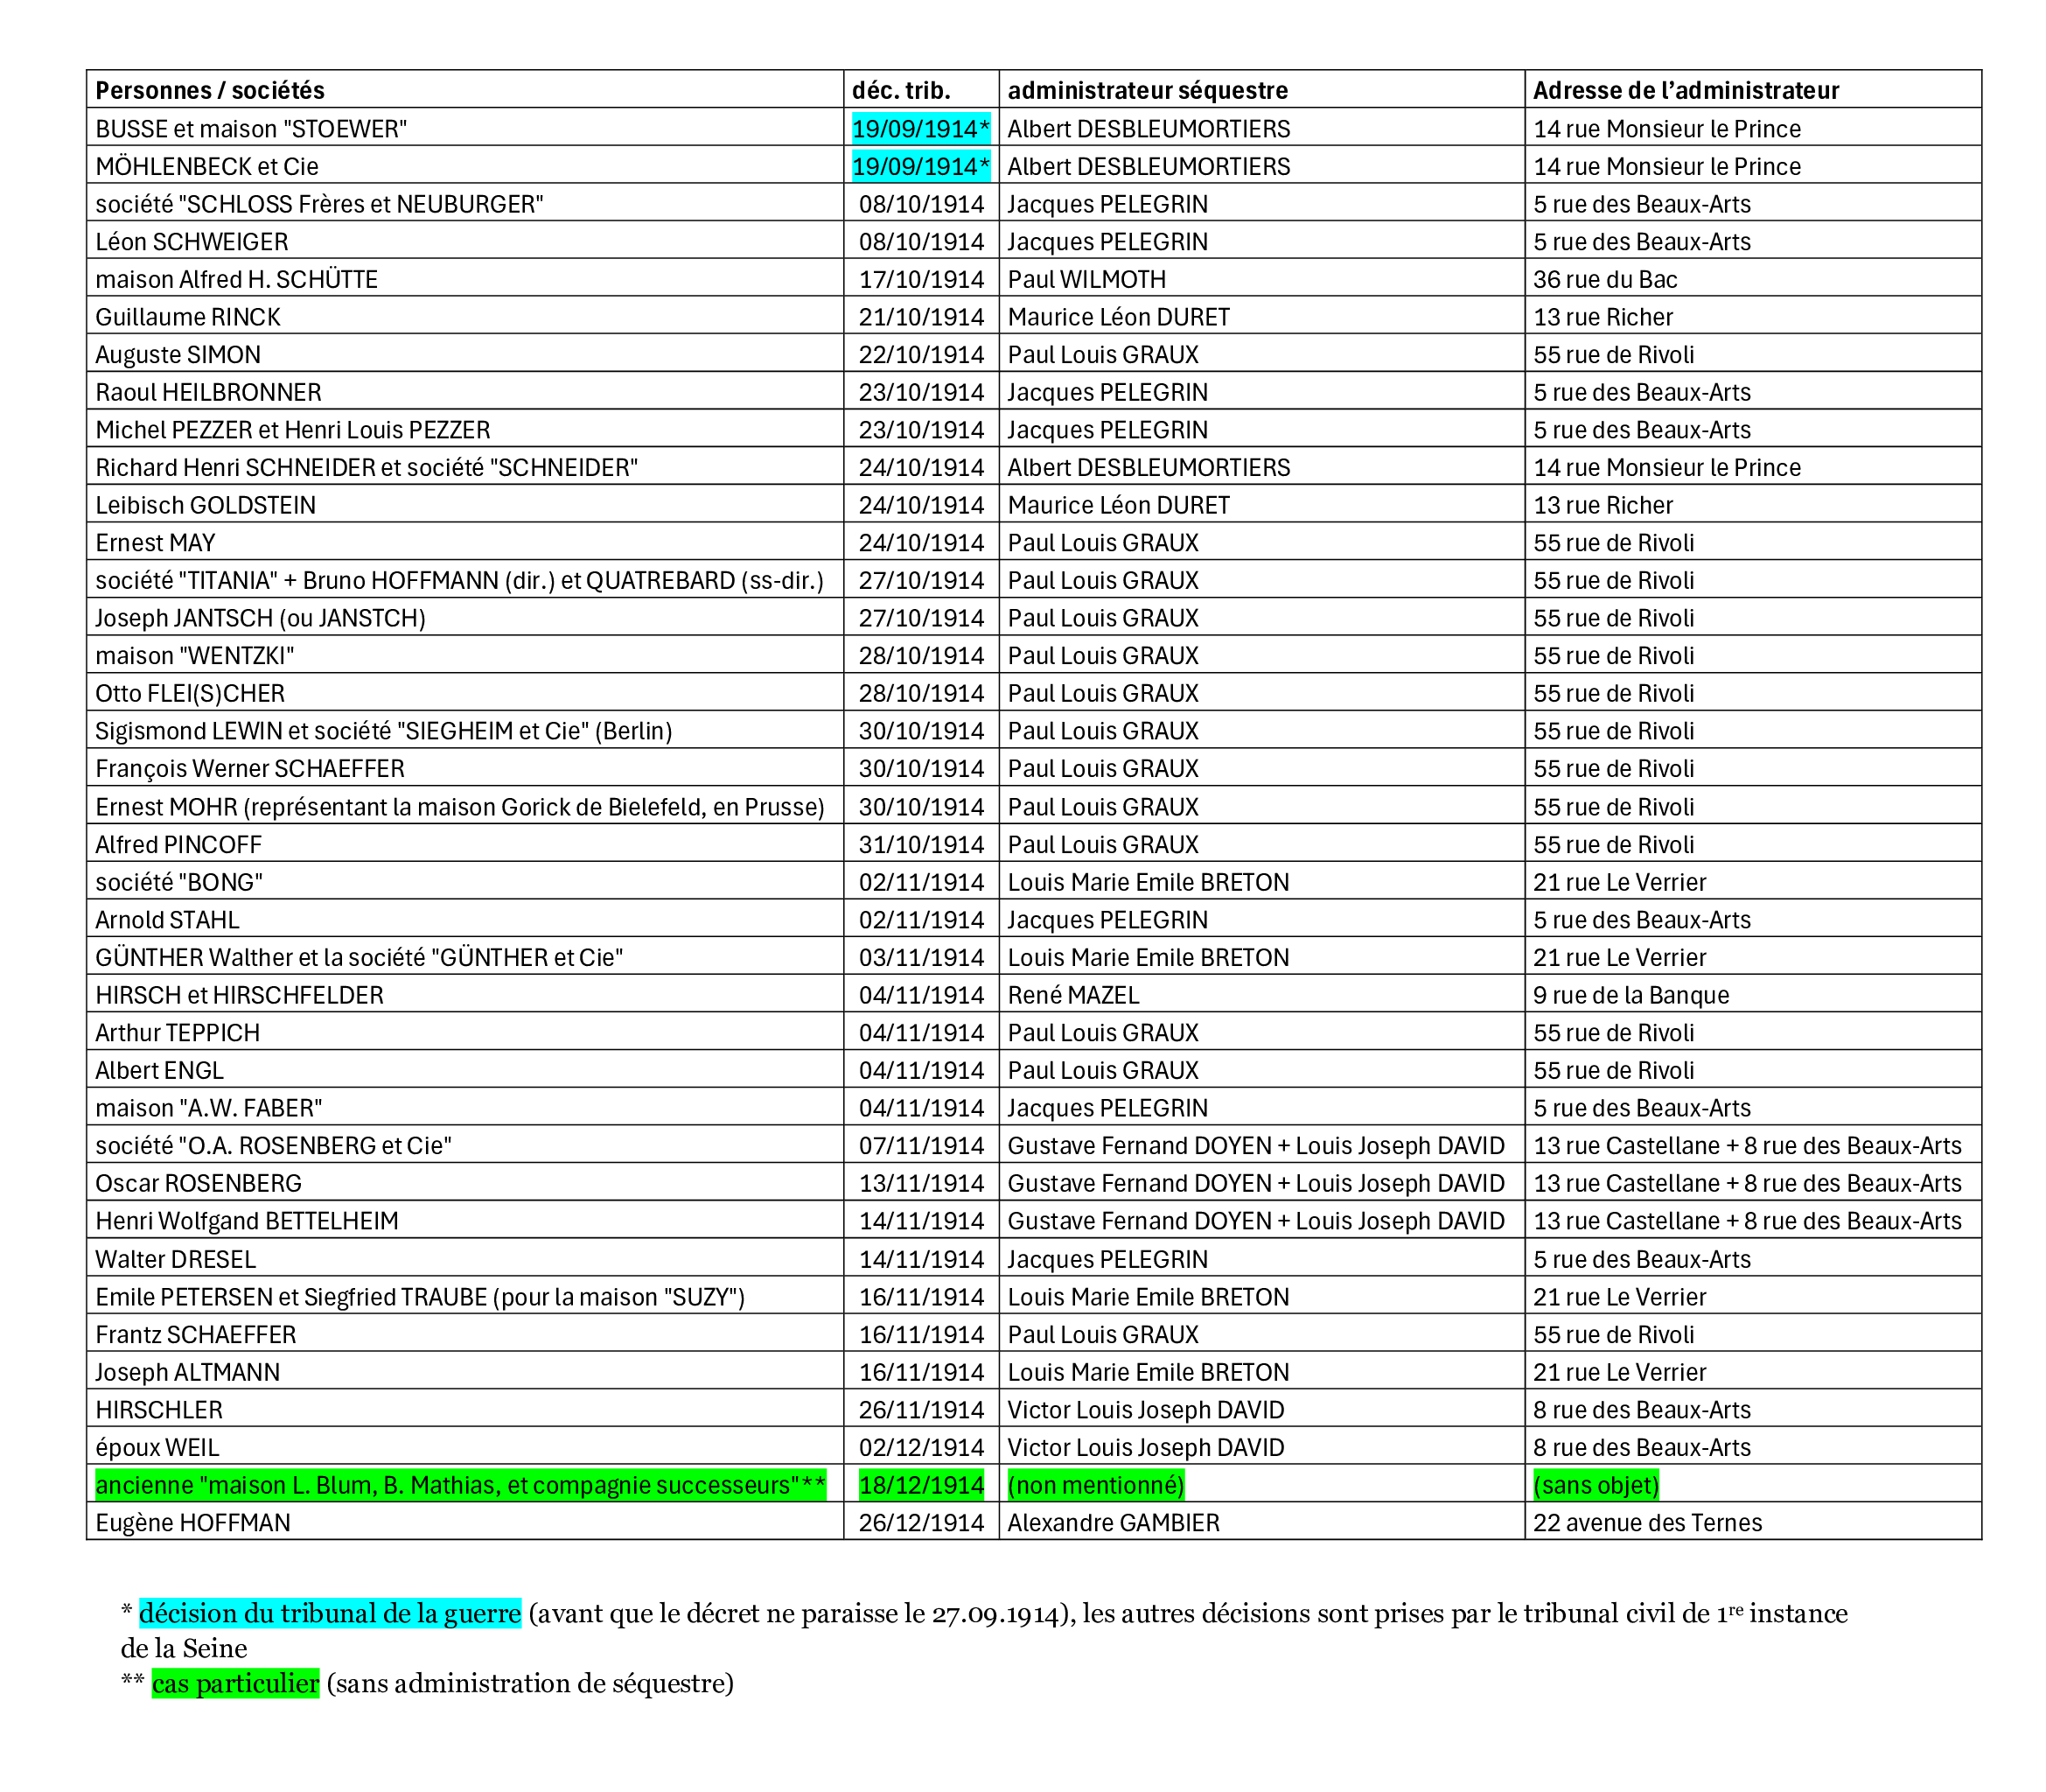Click the 'déc. trib.' column header
Screen dimensions: 2046x1792
click(901, 90)
